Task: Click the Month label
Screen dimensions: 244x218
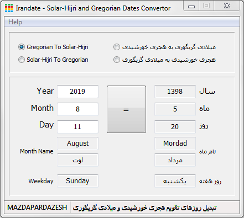Action: (x=43, y=108)
